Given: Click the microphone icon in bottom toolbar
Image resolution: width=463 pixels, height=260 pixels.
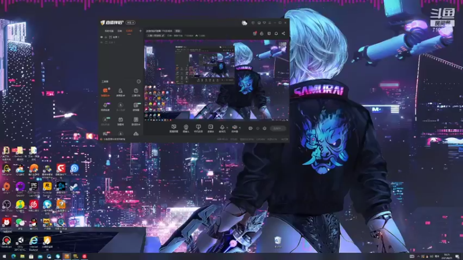Looking at the screenshot, I should 222,128.
